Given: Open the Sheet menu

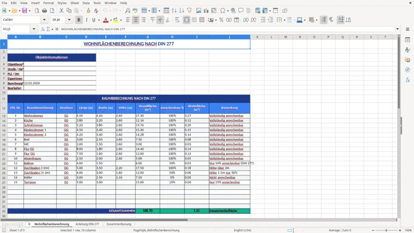Looking at the screenshot, I should tap(74, 3).
